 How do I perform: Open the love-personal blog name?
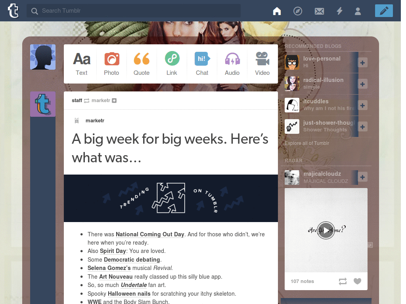322,59
